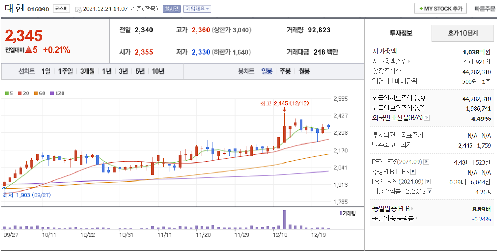Open the BPS(2024.09) help icon
The width and height of the screenshot is (497, 251).
(x=428, y=181)
